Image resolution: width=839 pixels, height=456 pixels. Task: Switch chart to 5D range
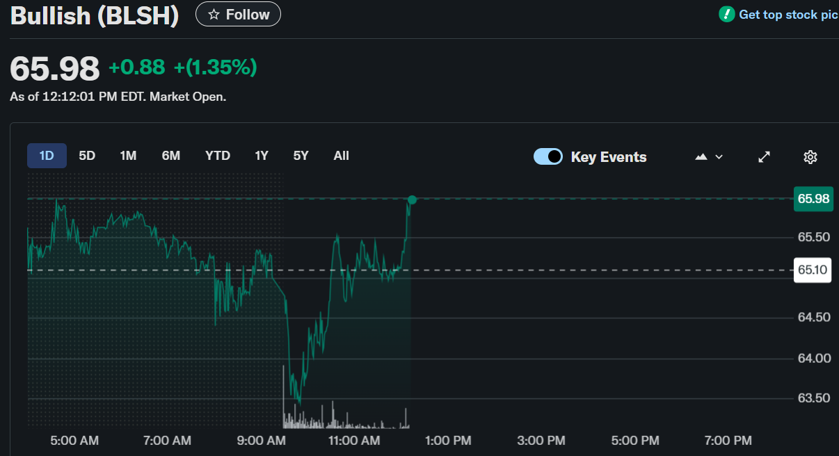click(87, 156)
